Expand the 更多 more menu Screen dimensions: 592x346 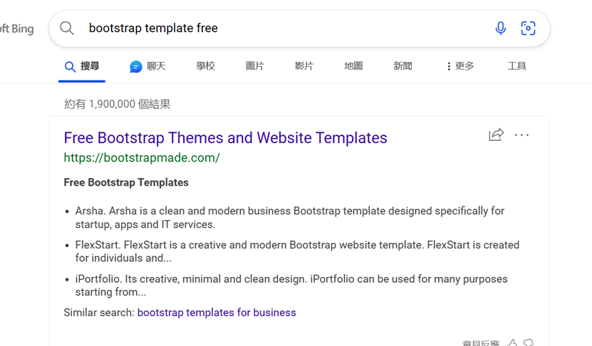pyautogui.click(x=460, y=66)
